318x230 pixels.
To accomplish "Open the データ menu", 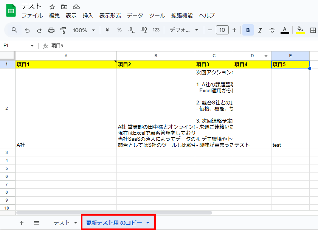I will pos(135,16).
